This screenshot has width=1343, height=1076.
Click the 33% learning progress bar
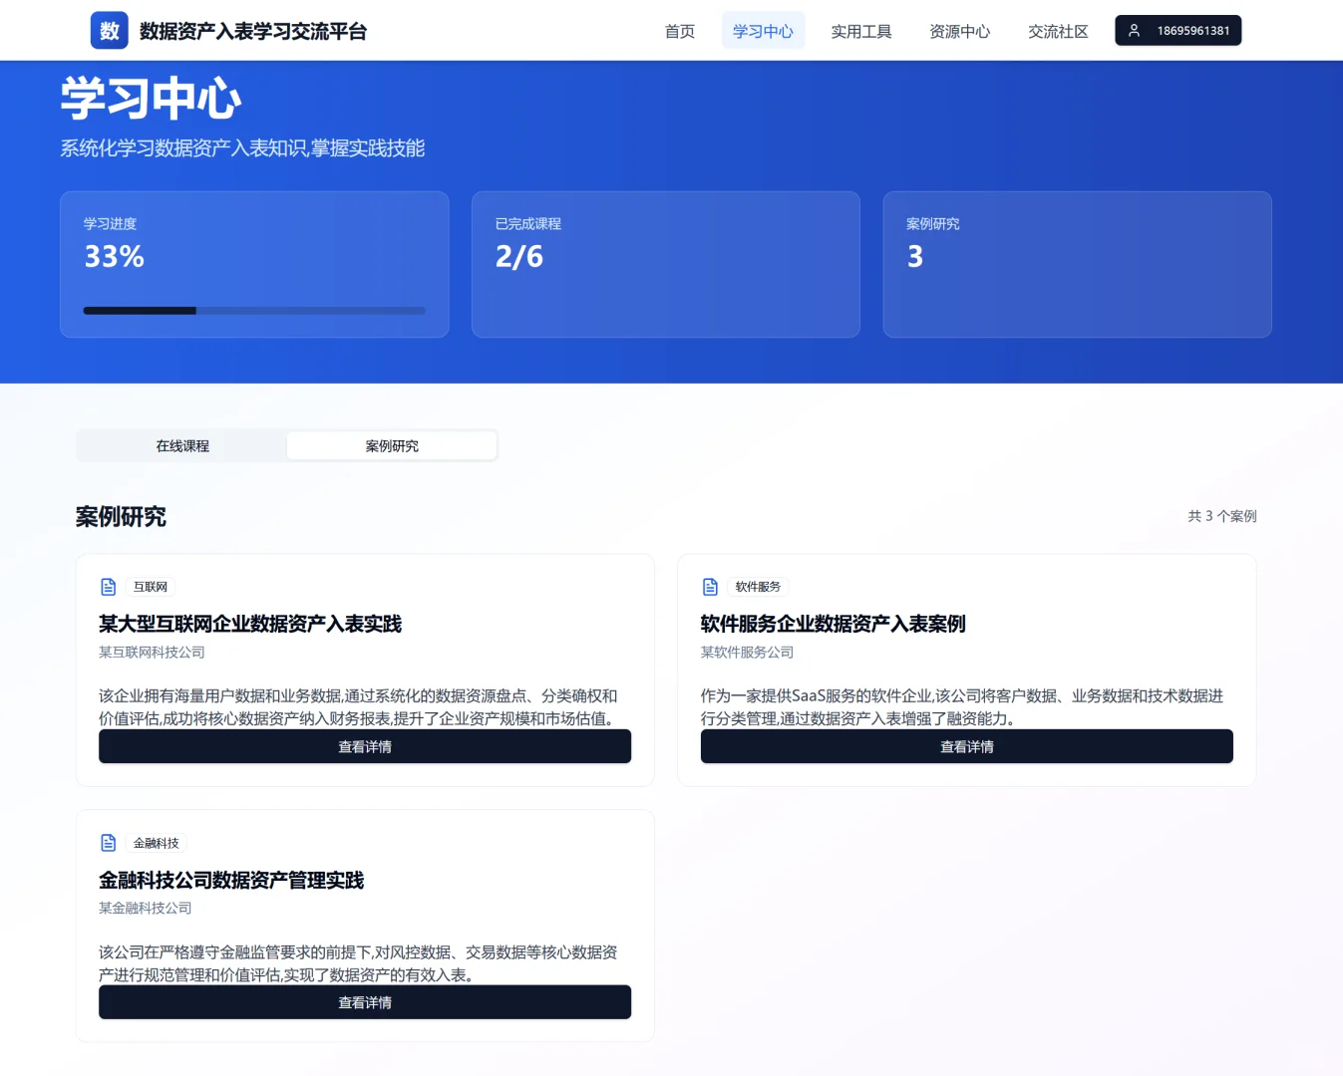254,310
